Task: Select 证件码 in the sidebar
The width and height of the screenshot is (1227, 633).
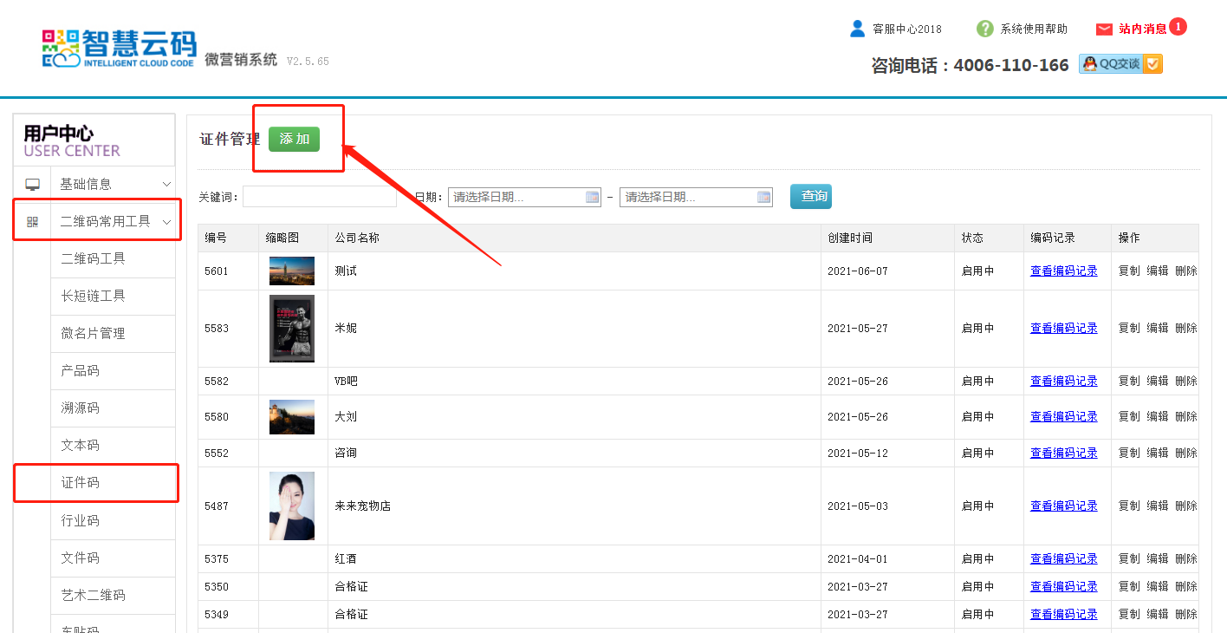Action: (81, 483)
